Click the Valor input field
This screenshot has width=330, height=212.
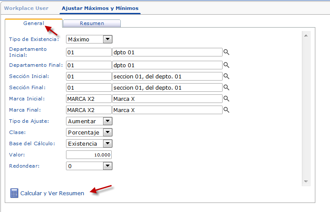89,155
